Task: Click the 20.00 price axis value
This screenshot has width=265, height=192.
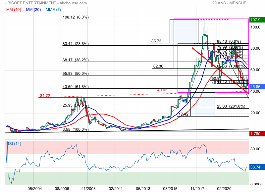Action: coord(255,113)
